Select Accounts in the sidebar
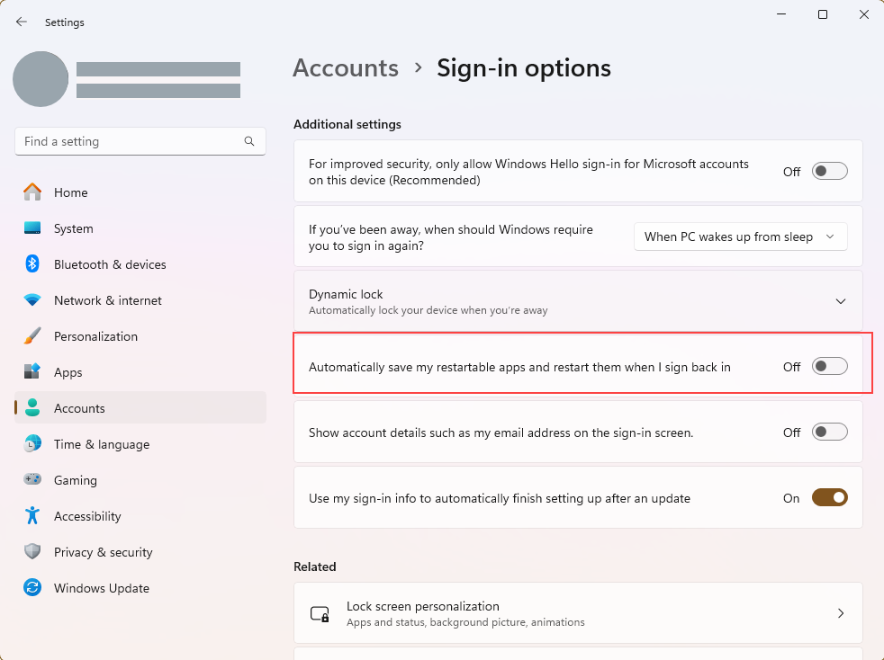This screenshot has height=660, width=884. [x=140, y=407]
